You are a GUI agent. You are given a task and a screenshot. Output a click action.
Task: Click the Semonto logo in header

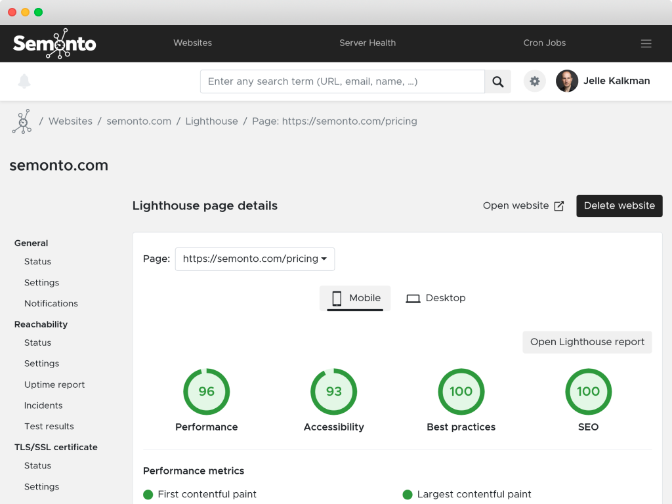point(54,43)
